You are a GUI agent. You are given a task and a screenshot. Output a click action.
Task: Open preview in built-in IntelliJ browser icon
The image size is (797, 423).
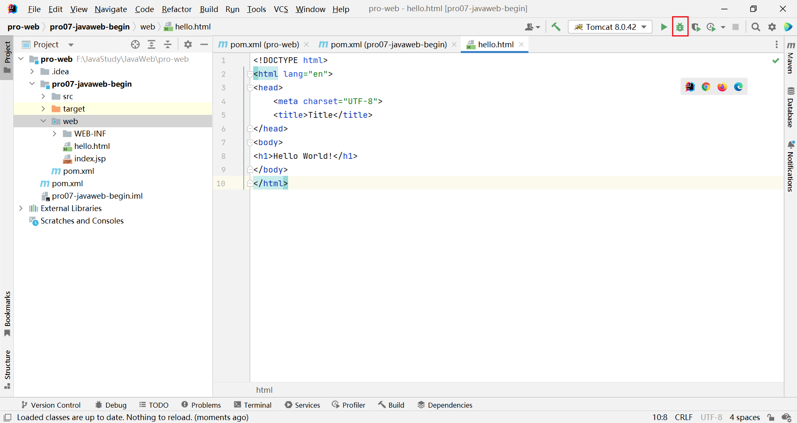pos(690,87)
